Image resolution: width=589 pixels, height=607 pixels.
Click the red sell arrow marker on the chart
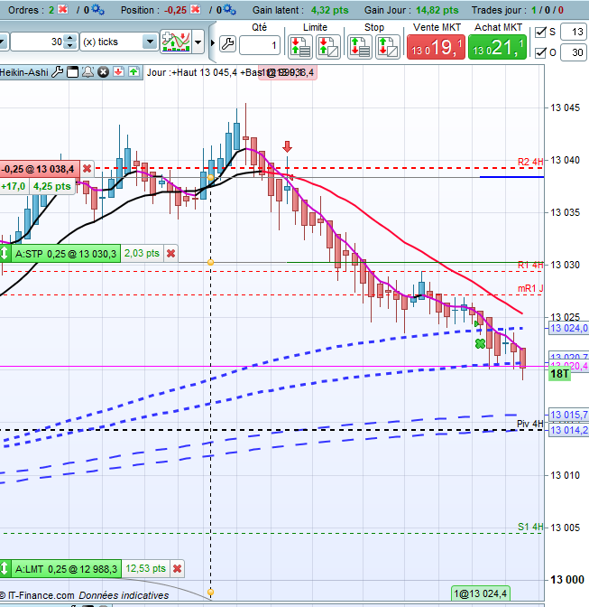pos(287,146)
